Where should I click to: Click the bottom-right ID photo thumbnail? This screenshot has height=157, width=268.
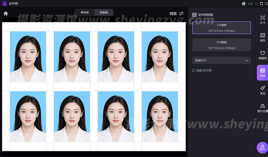pyautogui.click(x=160, y=116)
